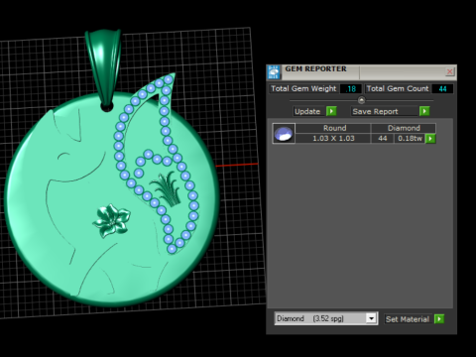Click green arrow beside 0.18tw
Screen dimensions: 476x357
tap(430, 139)
